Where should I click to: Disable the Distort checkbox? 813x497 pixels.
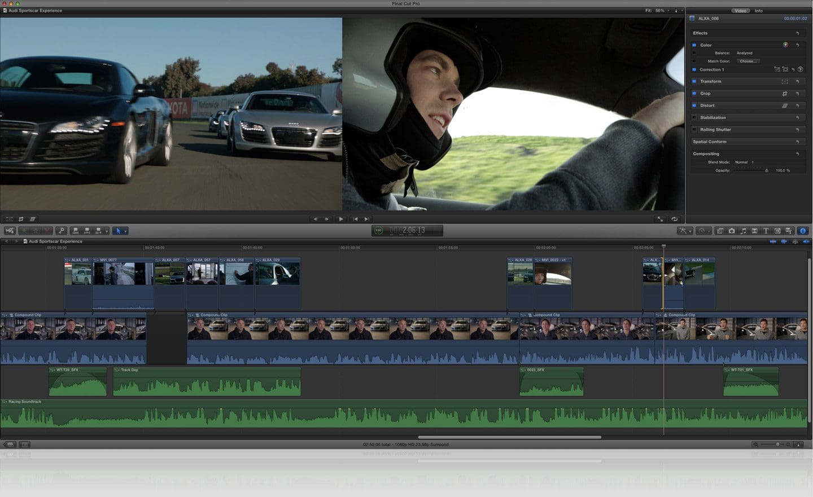coord(694,105)
